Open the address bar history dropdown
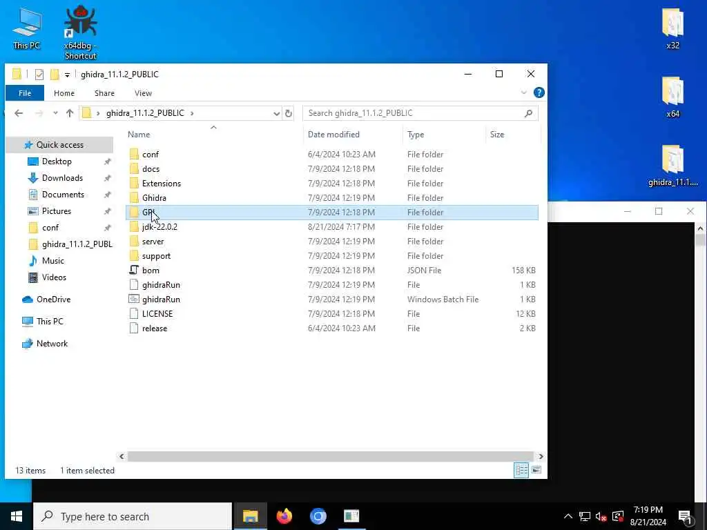 (276, 113)
